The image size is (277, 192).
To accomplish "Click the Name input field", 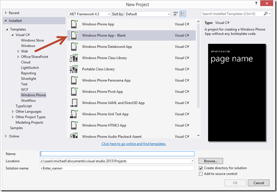I will (x=117, y=154).
